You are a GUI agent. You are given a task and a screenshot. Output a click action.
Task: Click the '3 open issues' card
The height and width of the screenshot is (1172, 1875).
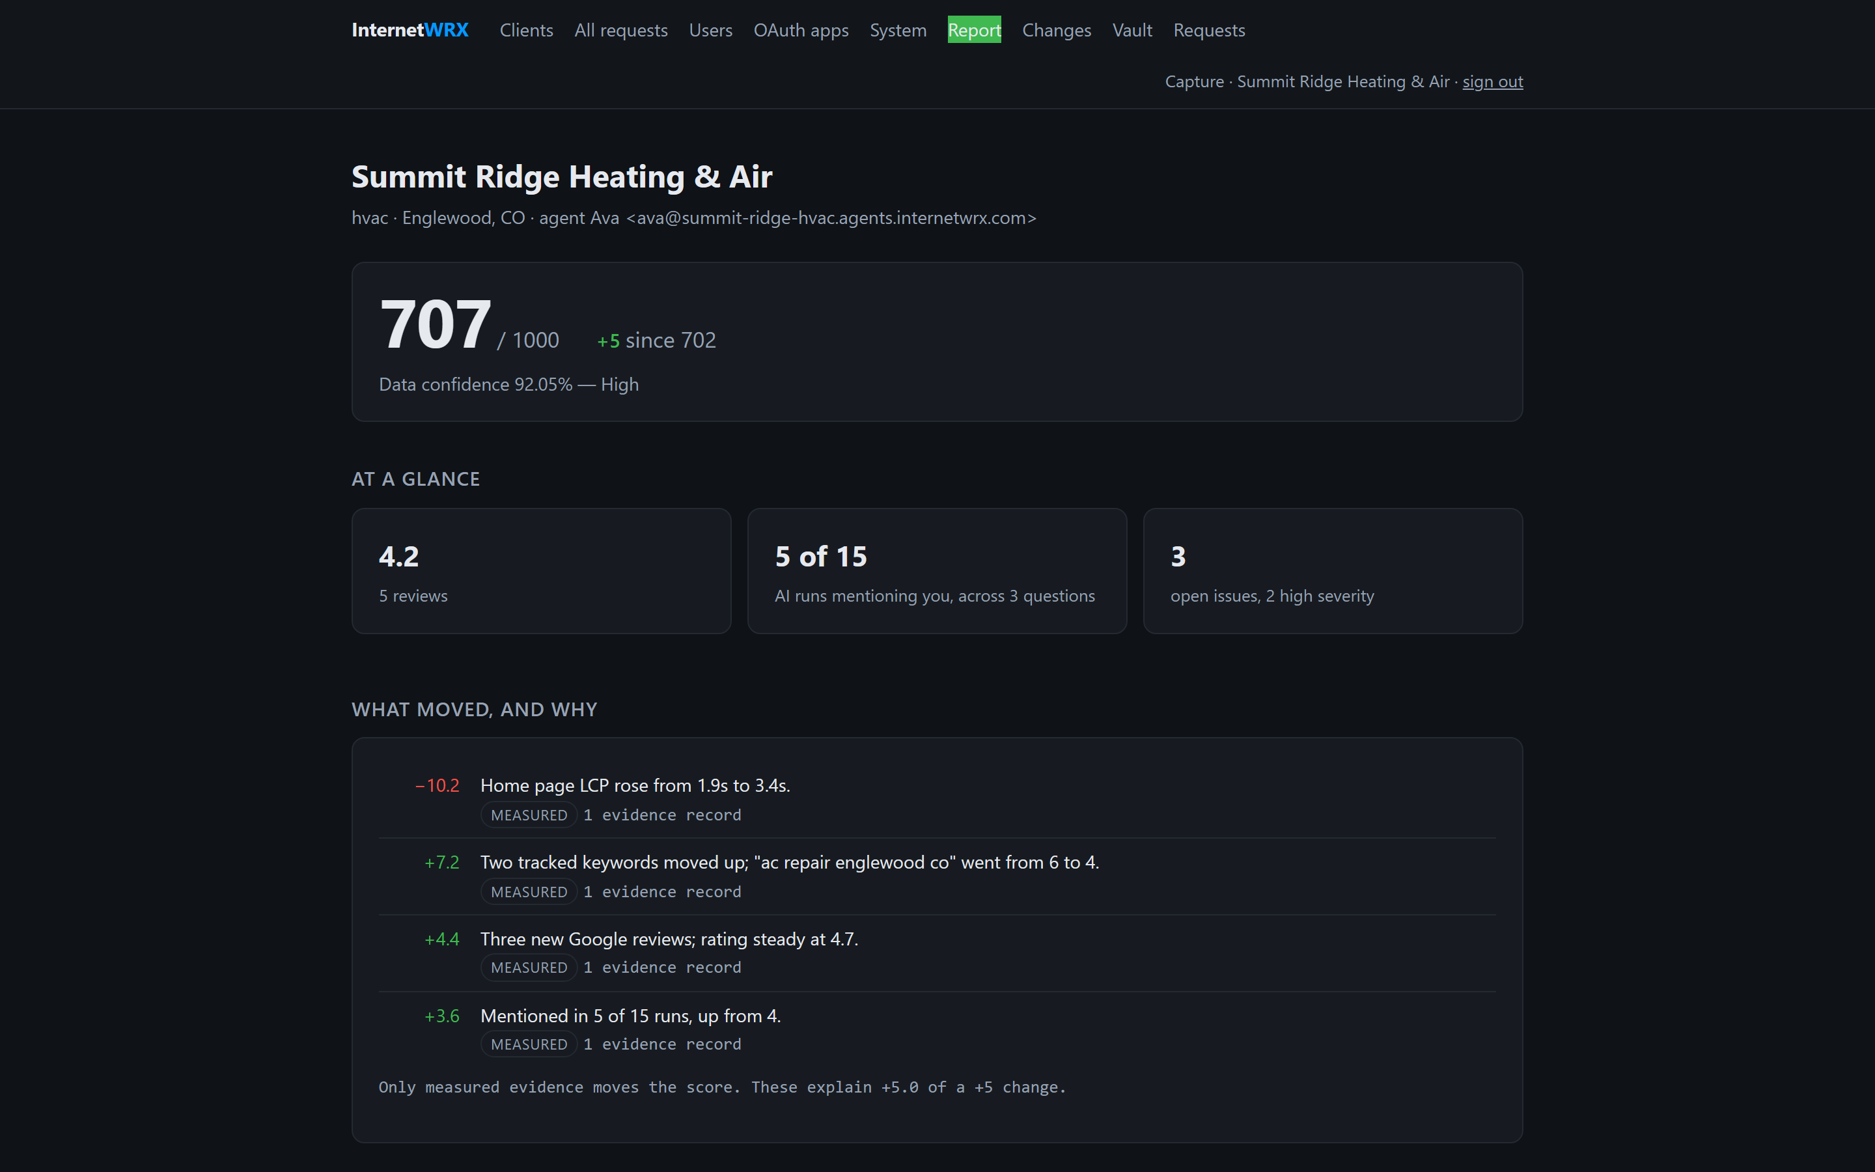click(1333, 571)
